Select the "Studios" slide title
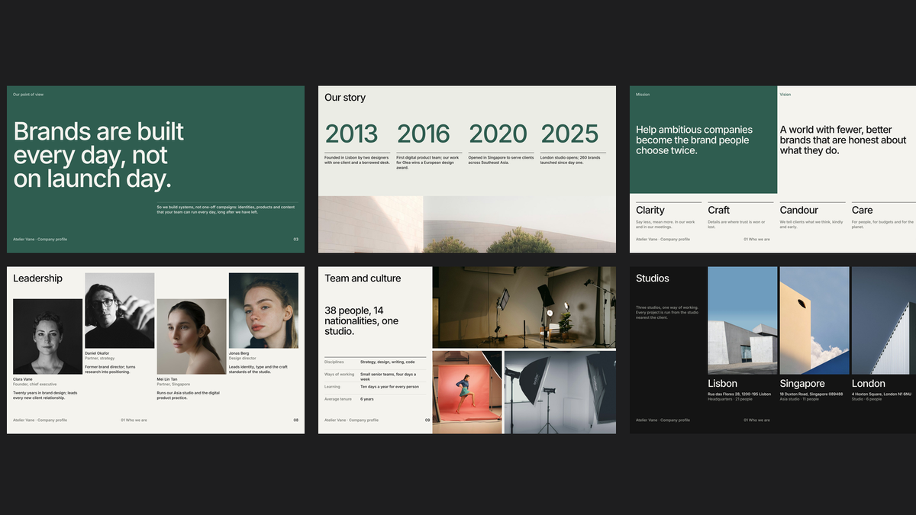This screenshot has height=515, width=916. tap(653, 278)
